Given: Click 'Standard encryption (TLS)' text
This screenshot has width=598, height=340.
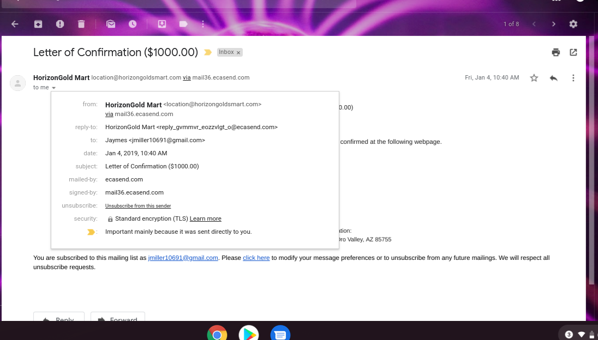Looking at the screenshot, I should coord(151,219).
